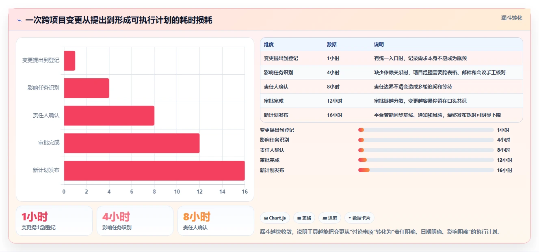Select the 数据卡片 chip

pos(359,218)
